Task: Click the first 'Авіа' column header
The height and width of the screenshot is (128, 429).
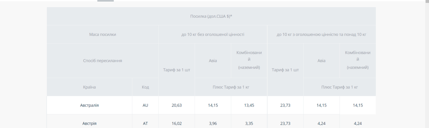Action: pos(213,61)
